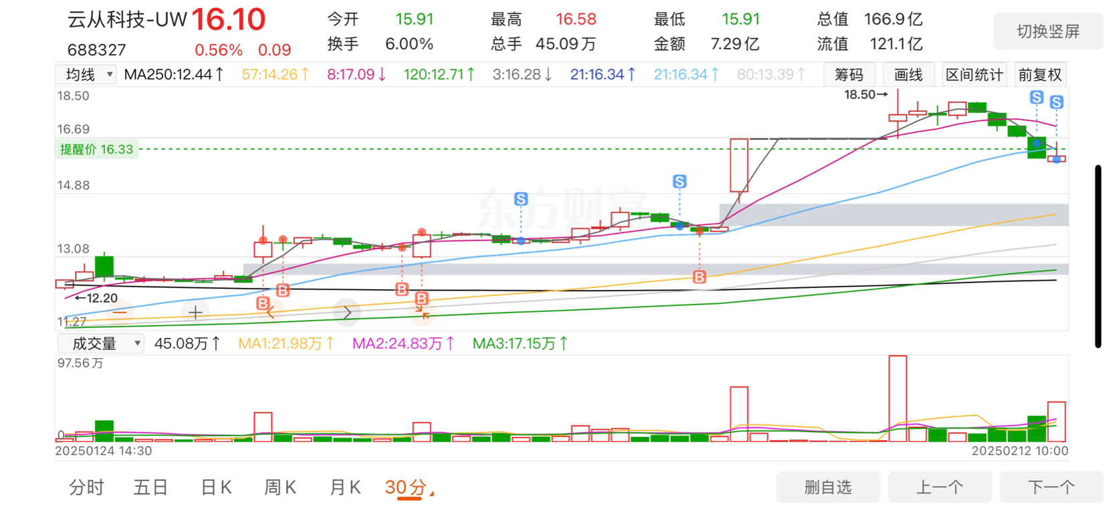Image resolution: width=1112 pixels, height=513 pixels.
Task: Tap the volume value 45.08万
Action: coord(187,343)
